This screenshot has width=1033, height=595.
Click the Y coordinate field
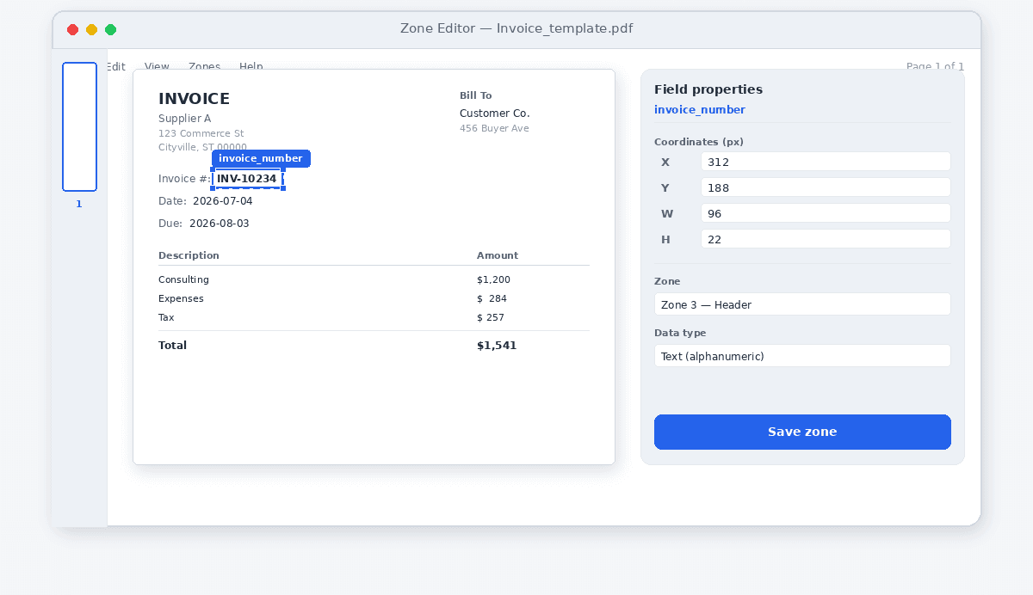[826, 187]
